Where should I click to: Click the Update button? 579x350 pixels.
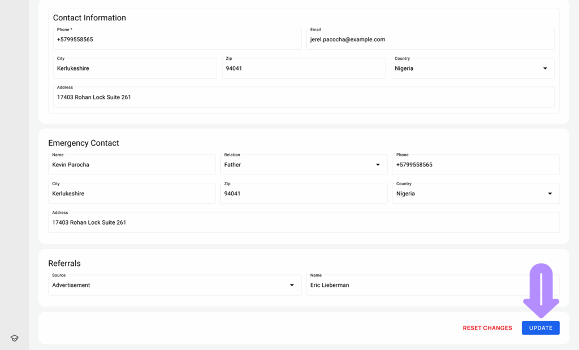(x=540, y=328)
